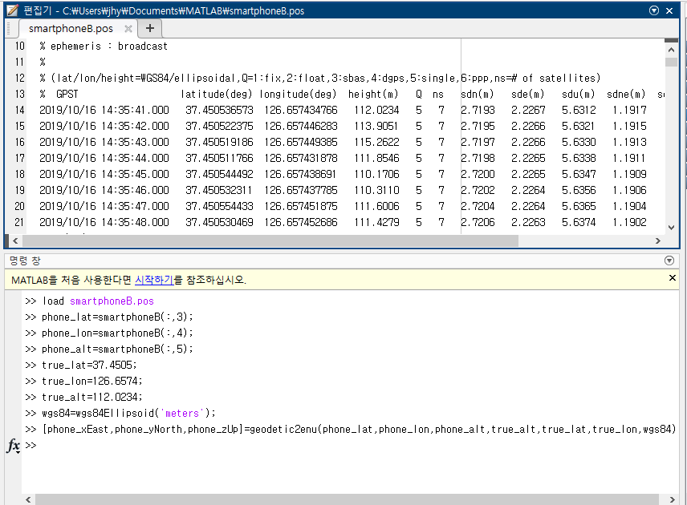Click the 명령 창 panel title bar
The width and height of the screenshot is (687, 505).
tap(321, 260)
